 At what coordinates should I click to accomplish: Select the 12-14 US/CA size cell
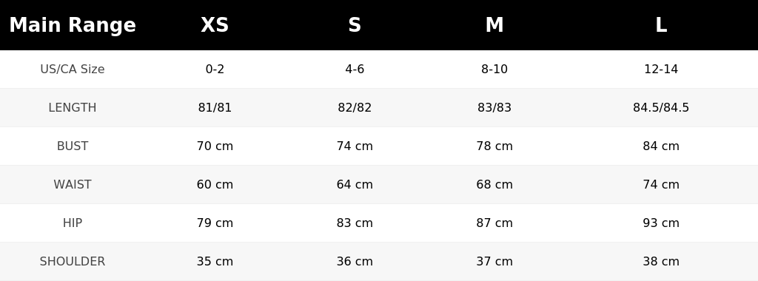pos(661,69)
